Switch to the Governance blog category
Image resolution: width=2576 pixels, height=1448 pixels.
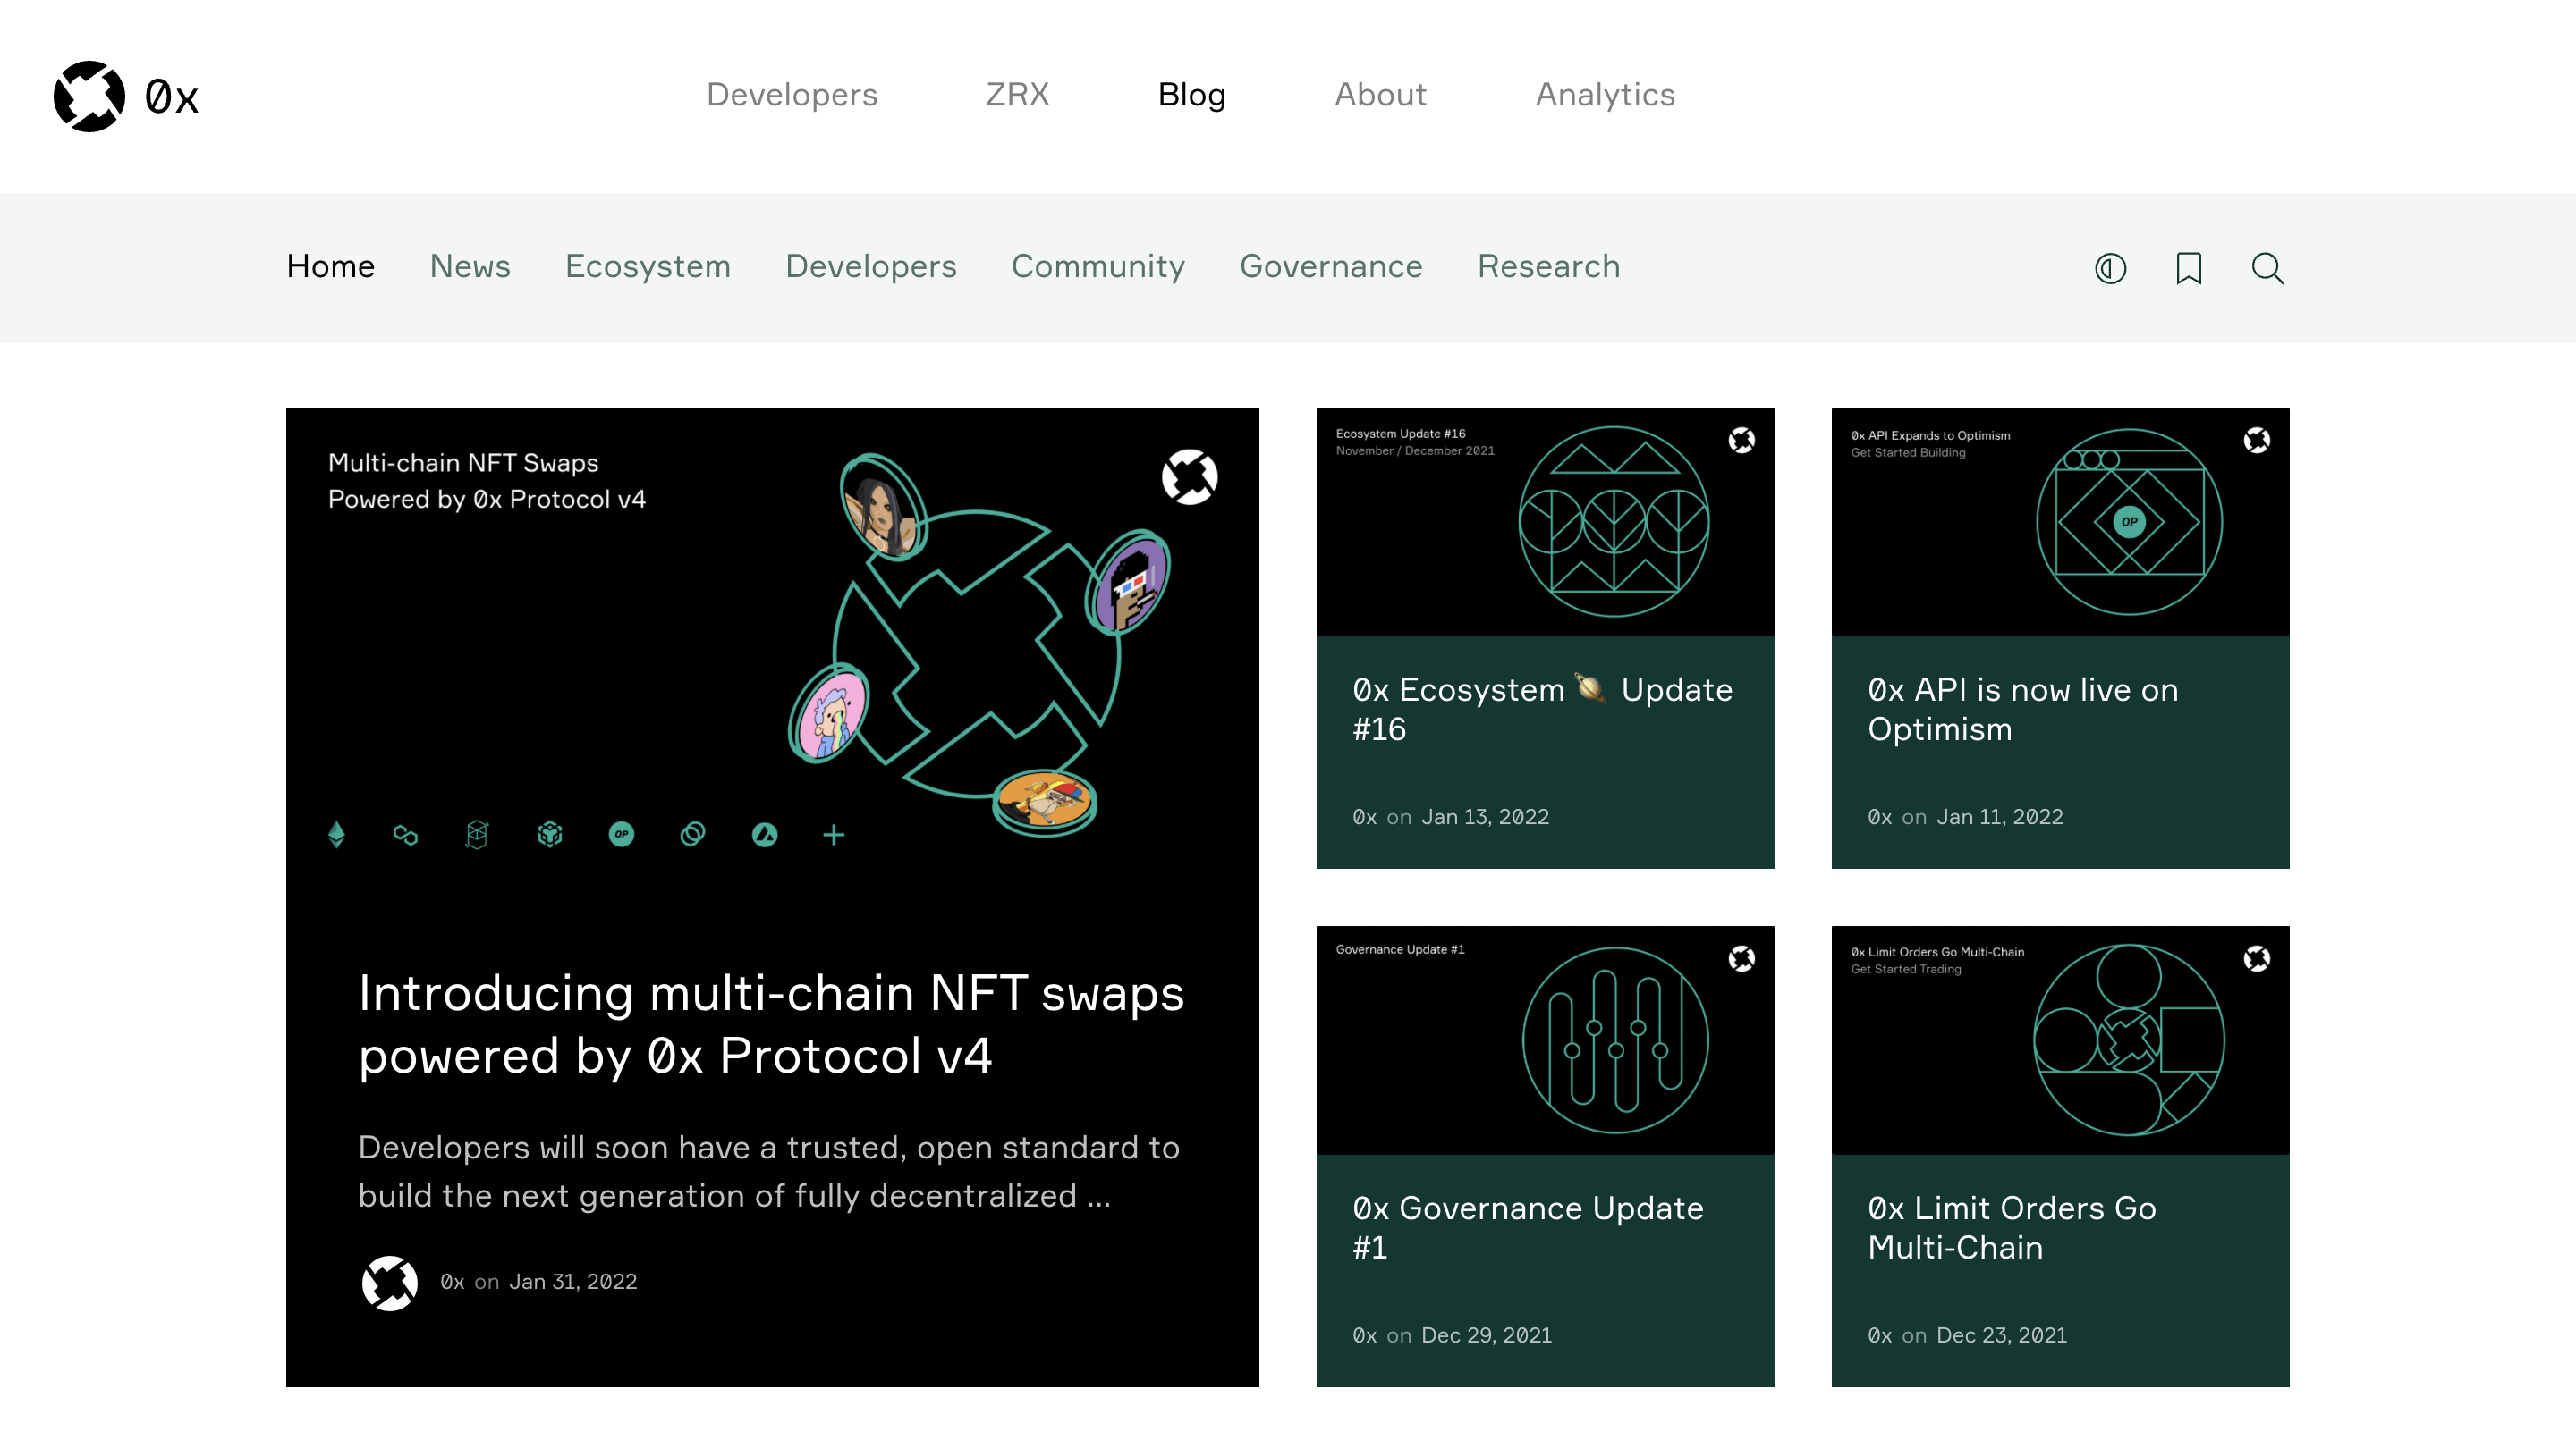1330,267
